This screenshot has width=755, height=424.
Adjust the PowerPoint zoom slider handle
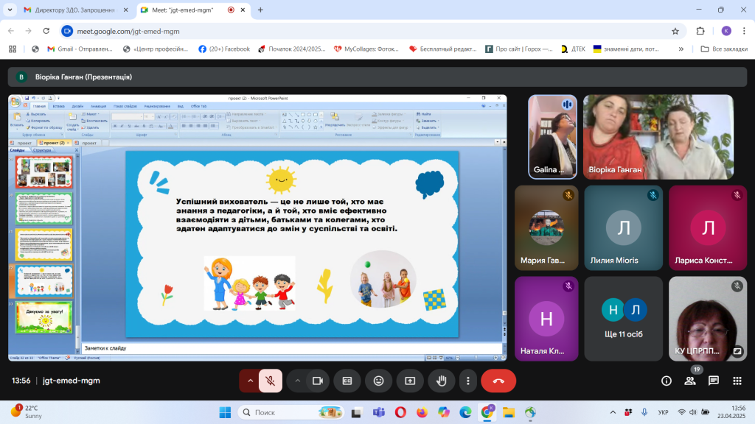[x=476, y=358]
